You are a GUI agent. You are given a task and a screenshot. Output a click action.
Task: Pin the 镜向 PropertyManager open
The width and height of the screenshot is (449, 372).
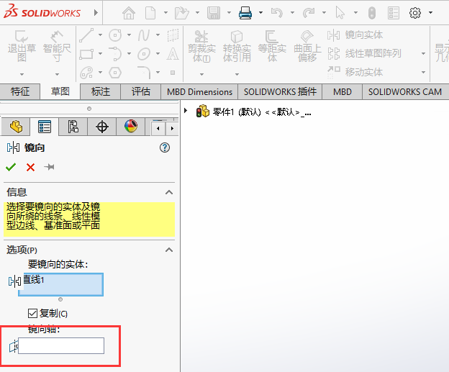pyautogui.click(x=49, y=167)
